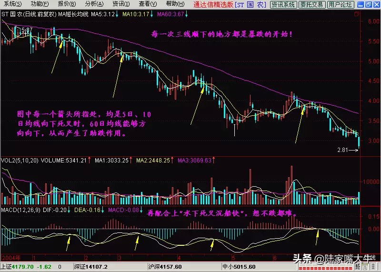Click the 3.00 price axis label
Screen dimensions: 381x272
pyautogui.click(x=373, y=141)
